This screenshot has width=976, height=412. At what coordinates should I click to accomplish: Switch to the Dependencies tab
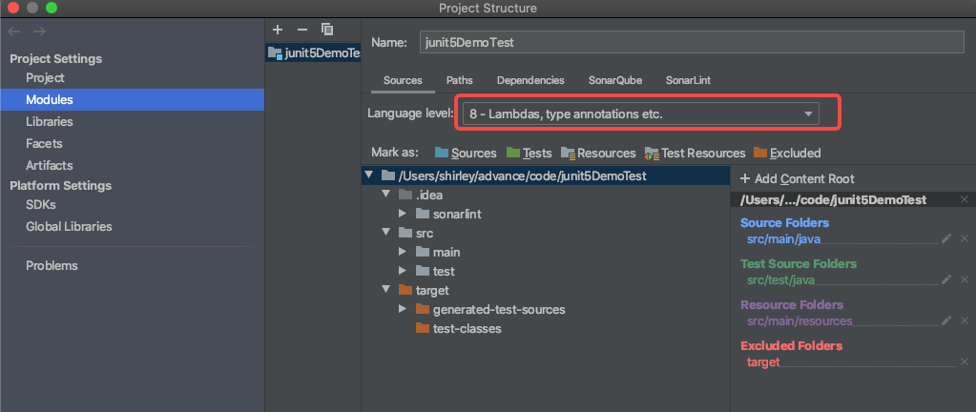530,80
